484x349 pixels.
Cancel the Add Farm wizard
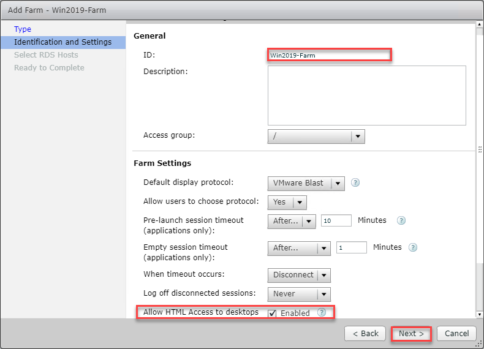(457, 334)
